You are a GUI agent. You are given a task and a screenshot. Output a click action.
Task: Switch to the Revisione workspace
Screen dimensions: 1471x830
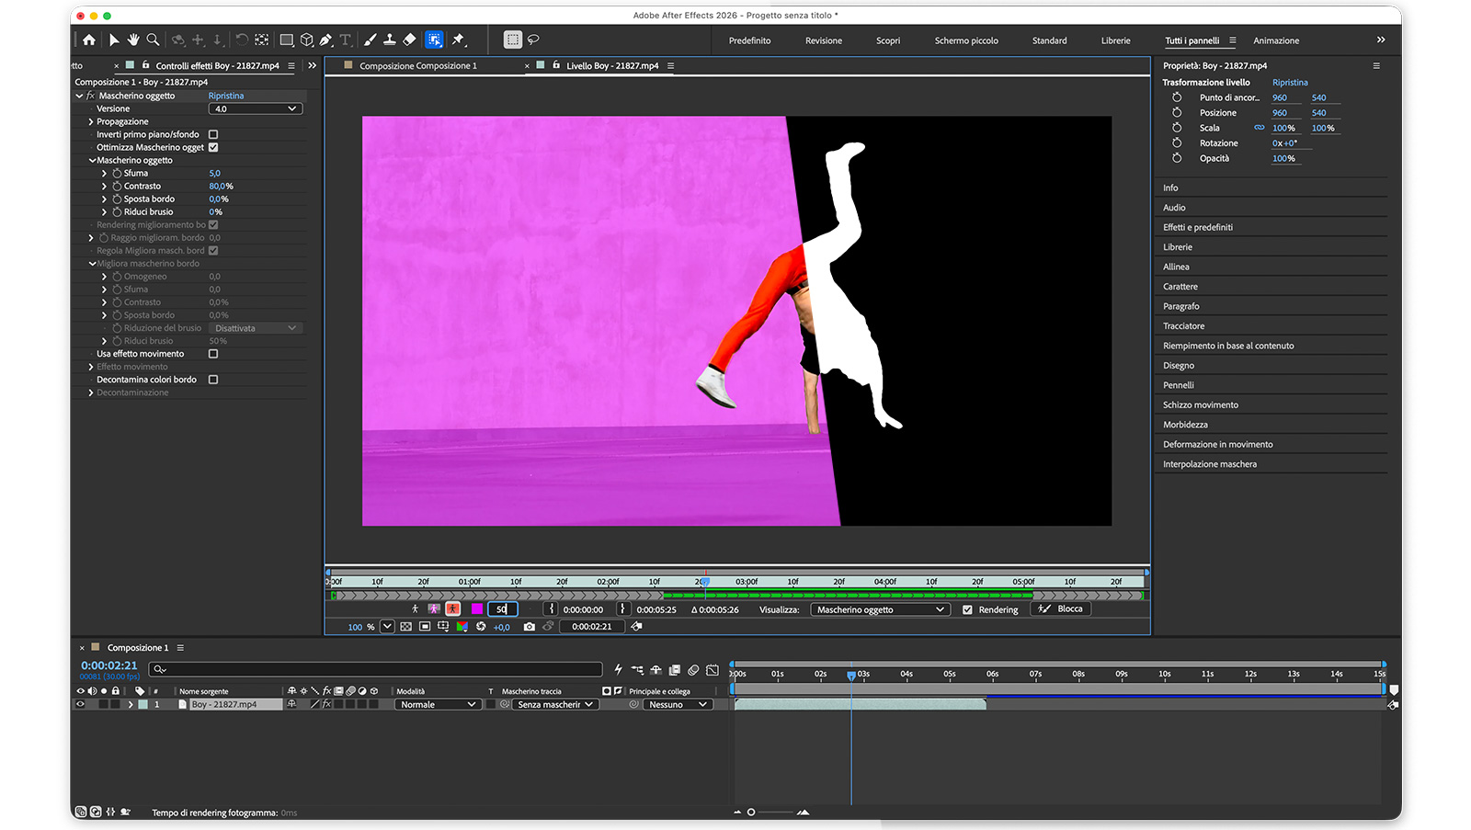(824, 40)
